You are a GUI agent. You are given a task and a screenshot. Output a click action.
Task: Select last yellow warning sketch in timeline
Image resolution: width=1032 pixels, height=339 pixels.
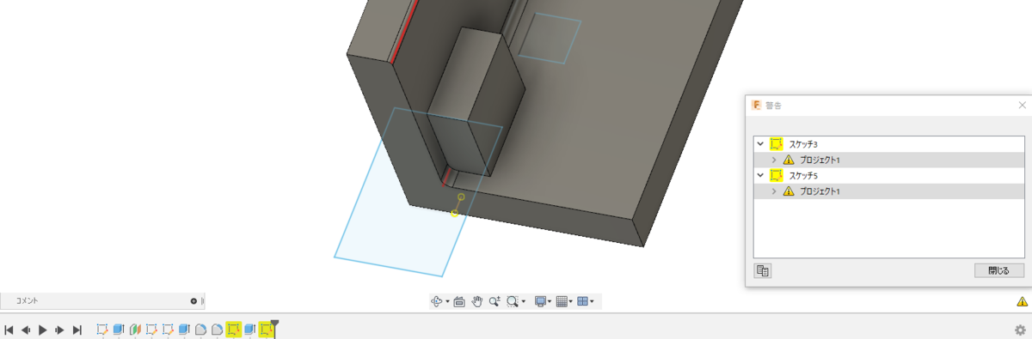(266, 330)
